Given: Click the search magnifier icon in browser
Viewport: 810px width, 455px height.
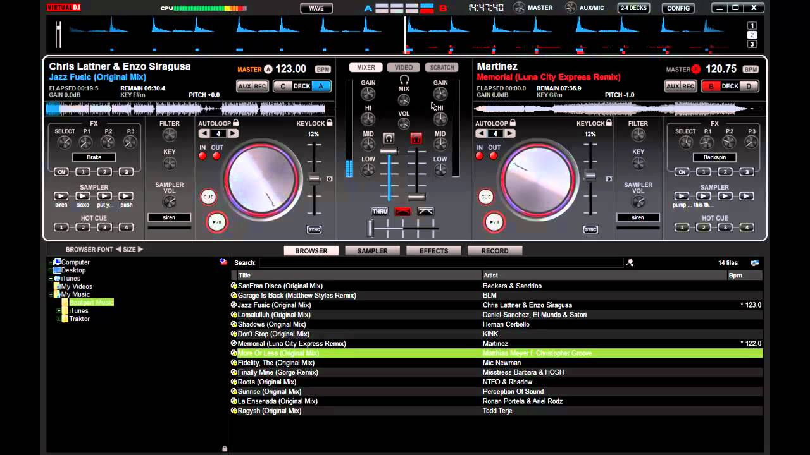Looking at the screenshot, I should pos(630,263).
